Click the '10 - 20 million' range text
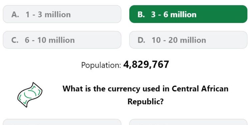 179,40
